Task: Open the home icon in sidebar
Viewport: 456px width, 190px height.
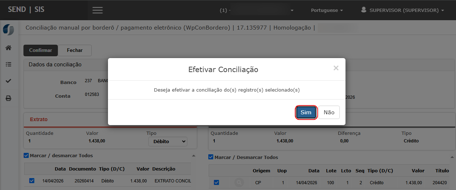Action: [8, 48]
